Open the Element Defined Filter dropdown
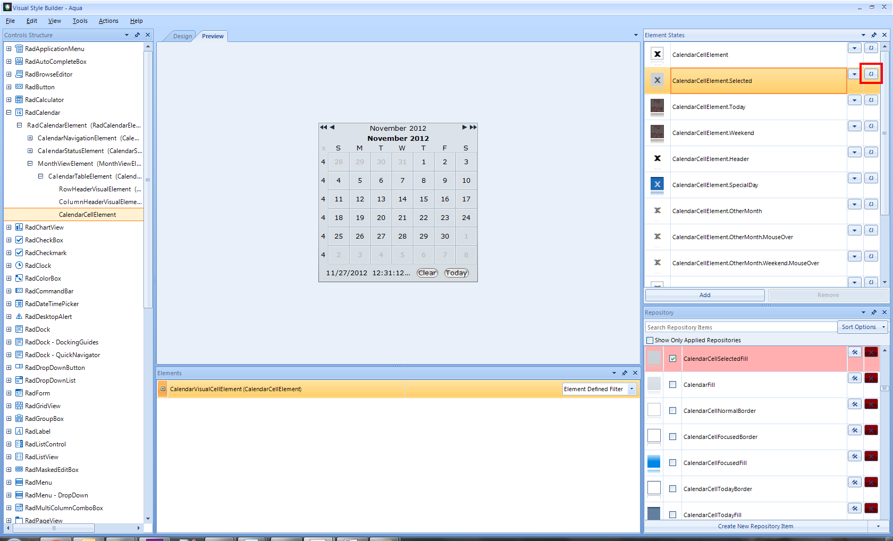Viewport: 893px width, 541px height. pos(631,389)
